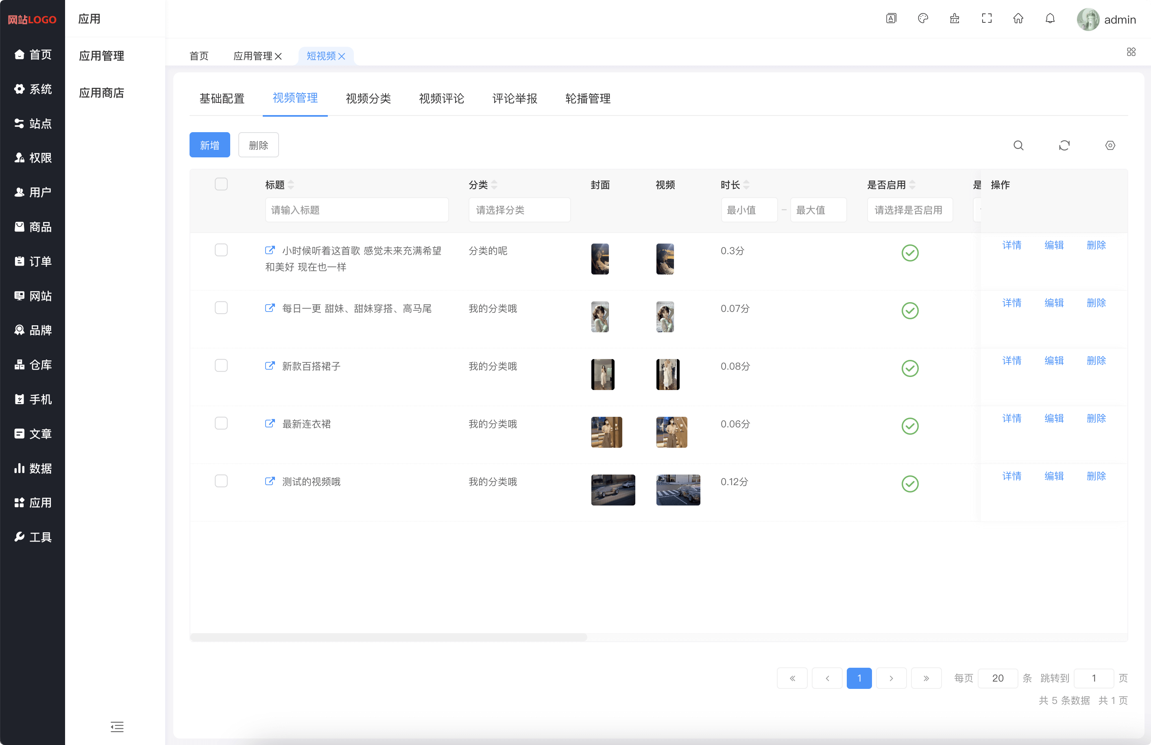Collapse the sidebar menu icon at bottom
This screenshot has height=745, width=1151.
[x=117, y=727]
